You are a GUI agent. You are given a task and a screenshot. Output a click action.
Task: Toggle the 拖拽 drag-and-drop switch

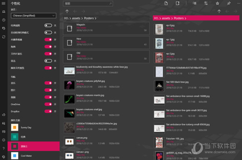pyautogui.click(x=48, y=47)
